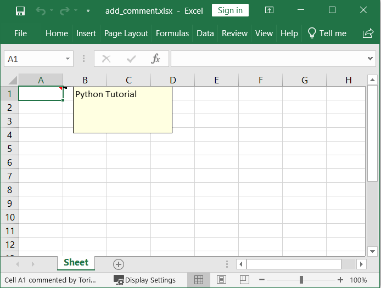Image resolution: width=381 pixels, height=288 pixels.
Task: Click the red comment indicator in A1
Action: coord(61,88)
